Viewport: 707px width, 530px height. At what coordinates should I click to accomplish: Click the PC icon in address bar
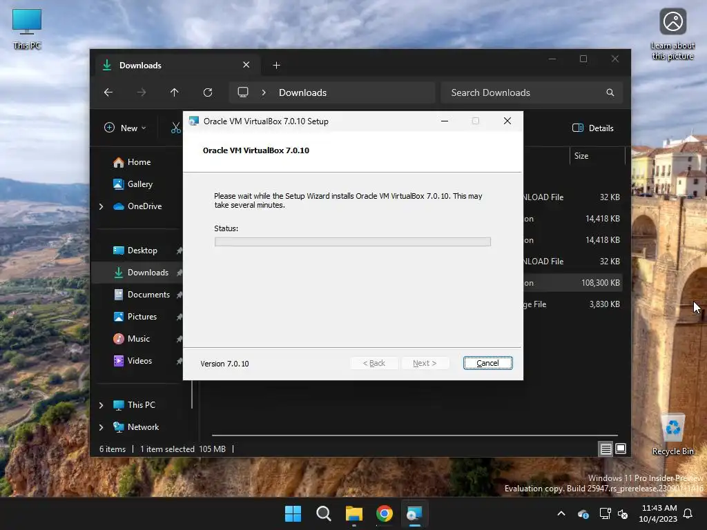coord(243,92)
